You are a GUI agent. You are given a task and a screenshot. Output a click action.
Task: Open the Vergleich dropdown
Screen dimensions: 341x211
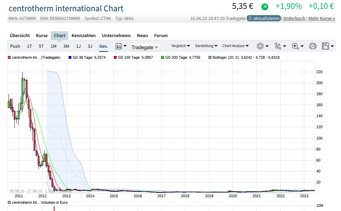point(181,46)
